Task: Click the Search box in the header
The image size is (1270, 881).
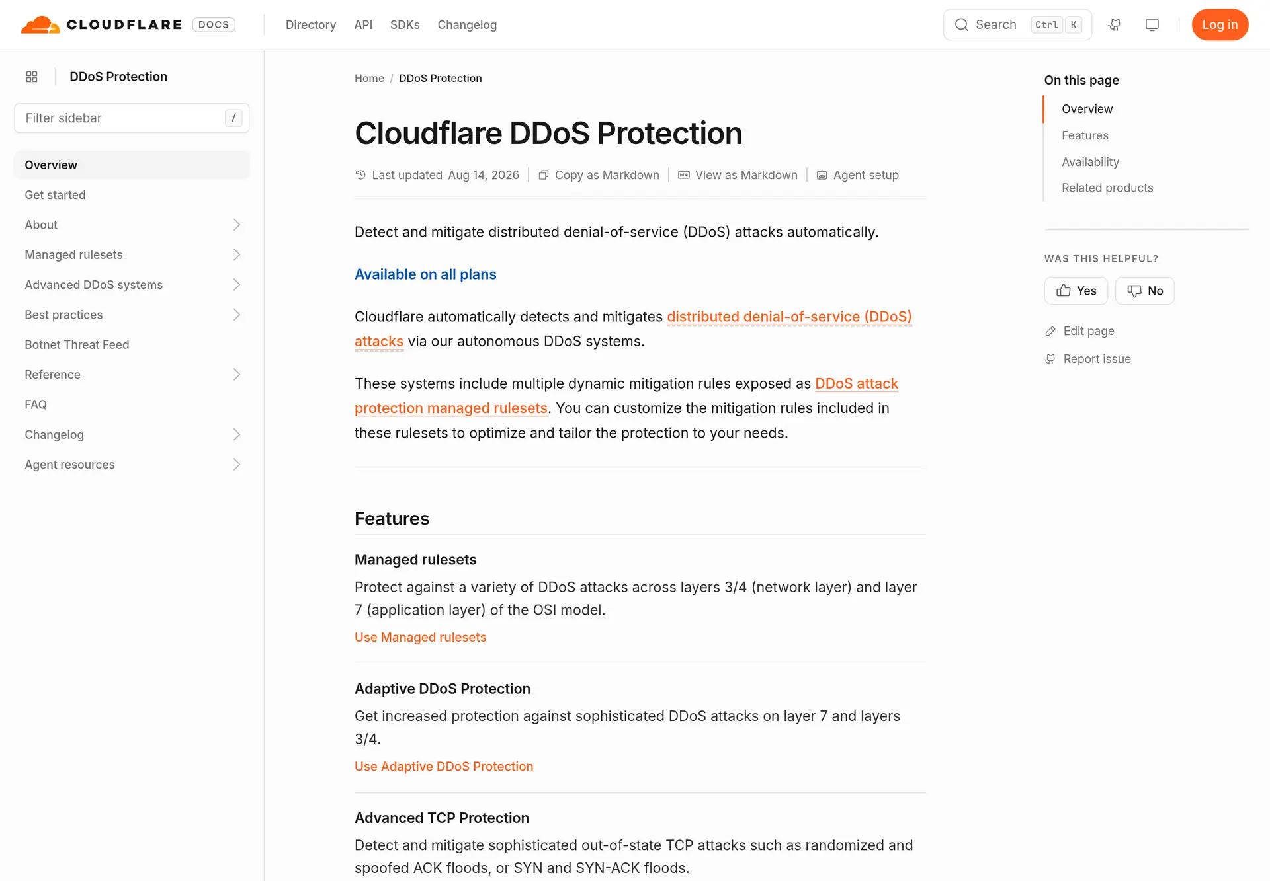Action: pyautogui.click(x=1017, y=24)
